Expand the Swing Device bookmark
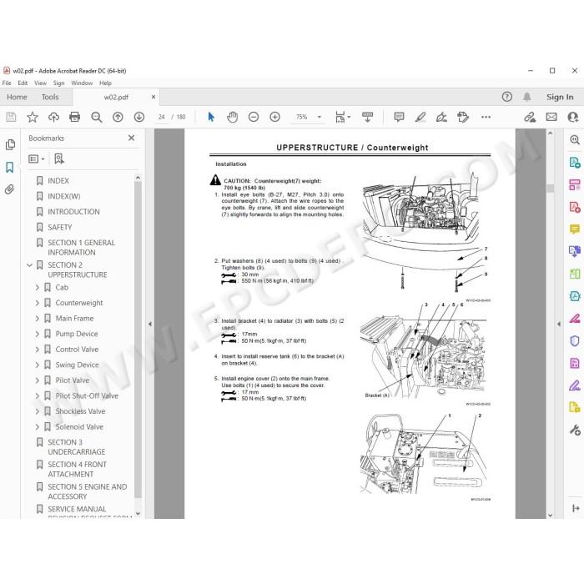This screenshot has height=584, width=584. (x=38, y=365)
